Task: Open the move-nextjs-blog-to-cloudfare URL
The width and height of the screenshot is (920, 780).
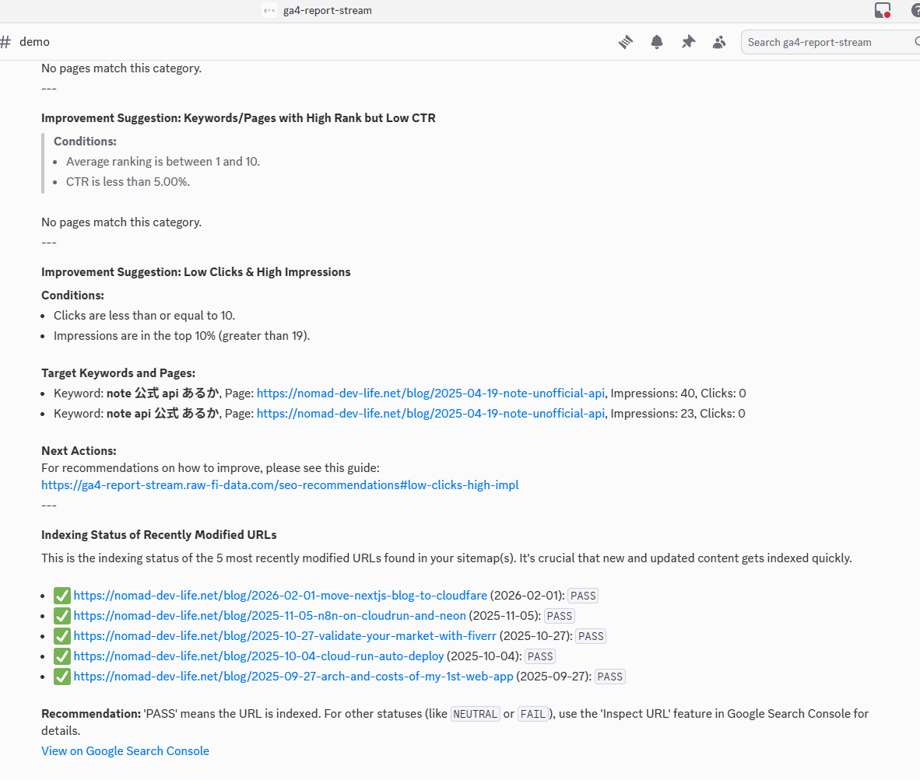Action: tap(280, 596)
